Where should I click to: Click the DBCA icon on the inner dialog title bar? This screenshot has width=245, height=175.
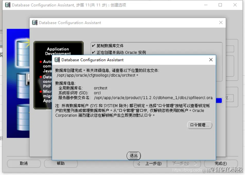34,23
